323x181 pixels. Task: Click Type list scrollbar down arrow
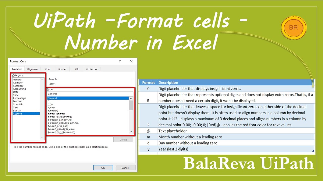pos(131,132)
